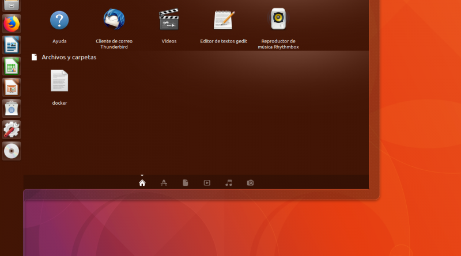The width and height of the screenshot is (461, 256).
Task: Switch to the Files lens
Action: point(186,183)
